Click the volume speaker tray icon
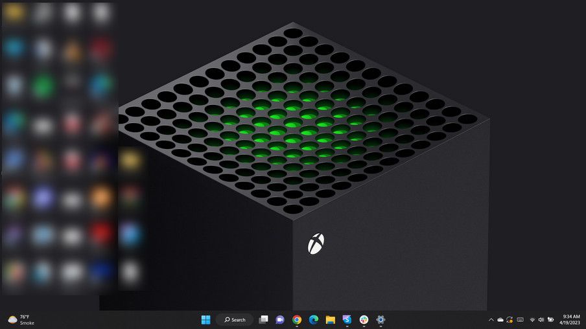586x329 pixels. (x=541, y=320)
